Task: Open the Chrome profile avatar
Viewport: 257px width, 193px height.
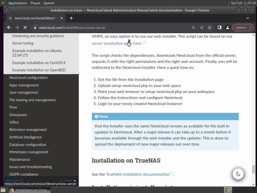Action: [x=227, y=28]
